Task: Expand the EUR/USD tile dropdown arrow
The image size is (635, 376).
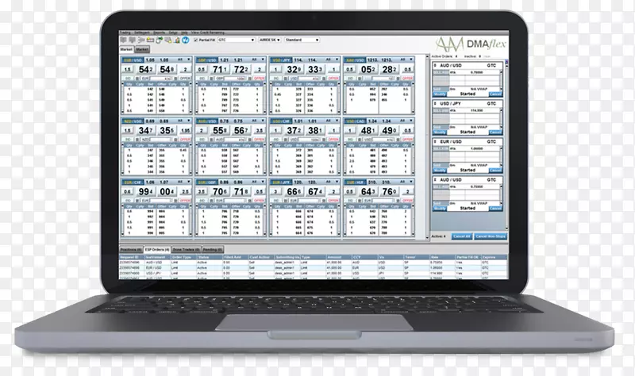Action: pos(190,59)
